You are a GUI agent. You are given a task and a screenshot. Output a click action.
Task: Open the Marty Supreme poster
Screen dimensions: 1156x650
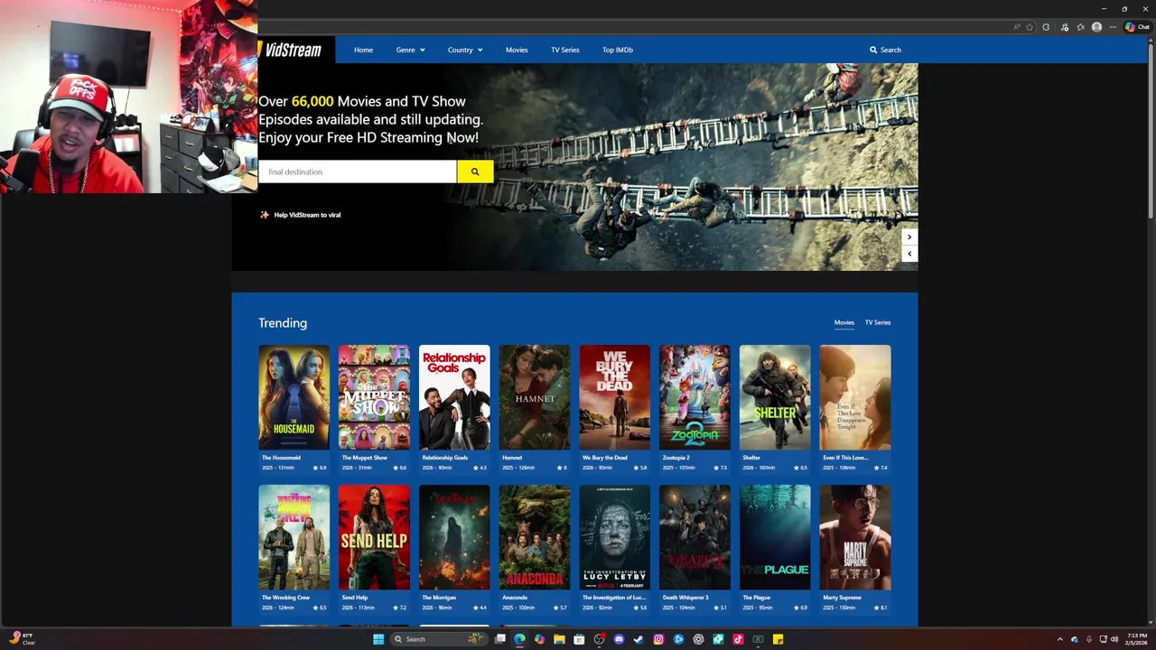[x=855, y=537]
